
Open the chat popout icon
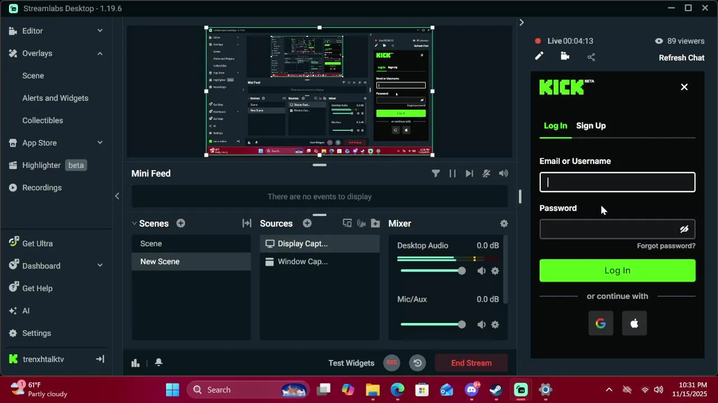click(565, 56)
